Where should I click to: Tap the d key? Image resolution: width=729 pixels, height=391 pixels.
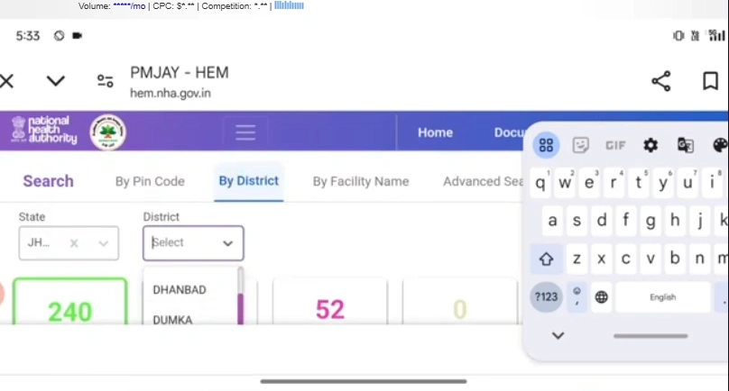(602, 221)
